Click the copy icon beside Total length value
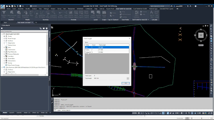 click(128, 78)
